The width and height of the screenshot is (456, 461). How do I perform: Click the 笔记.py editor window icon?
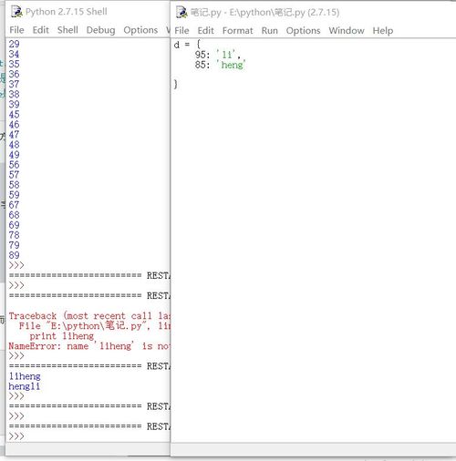(181, 13)
